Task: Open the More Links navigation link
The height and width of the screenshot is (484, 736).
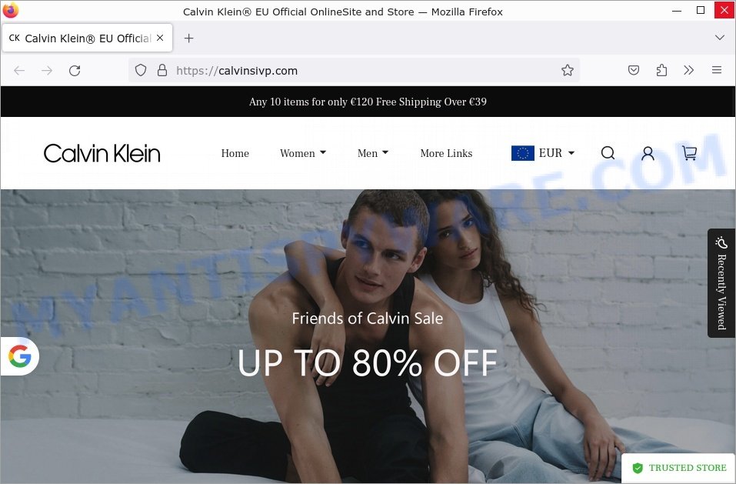Action: coord(446,153)
